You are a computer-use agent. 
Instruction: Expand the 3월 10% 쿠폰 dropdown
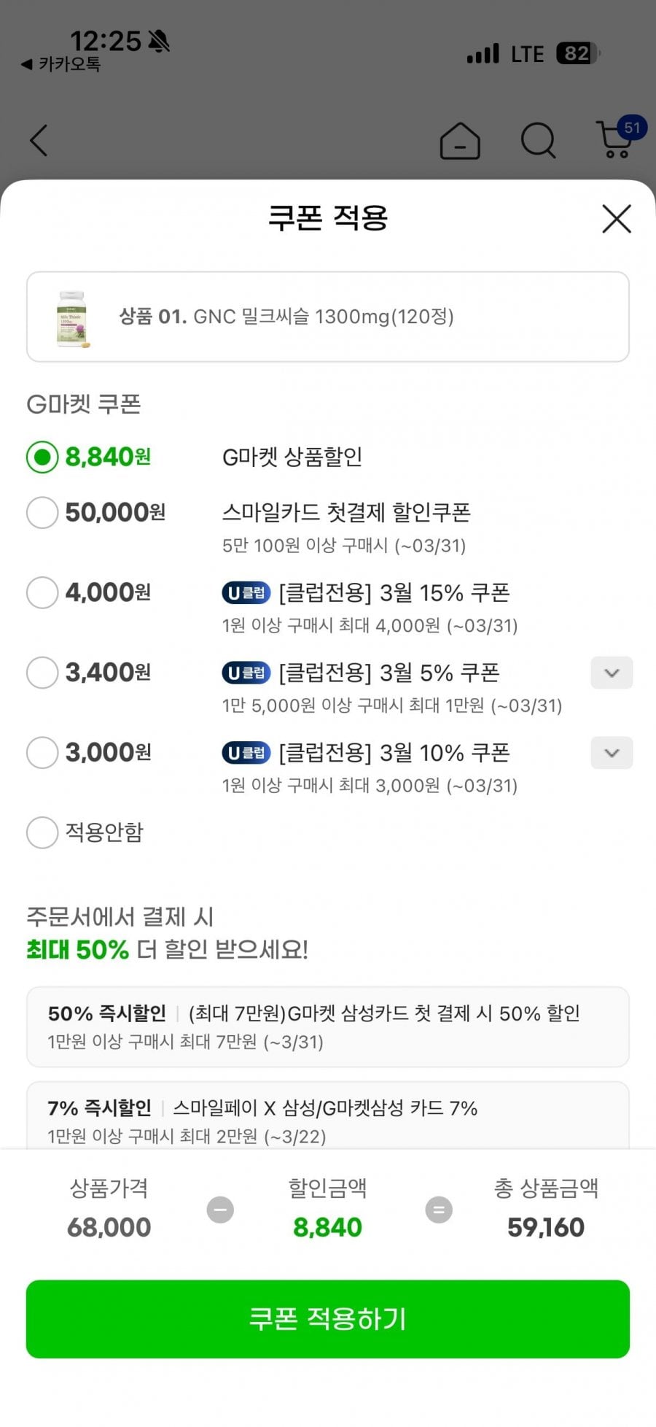pos(612,753)
